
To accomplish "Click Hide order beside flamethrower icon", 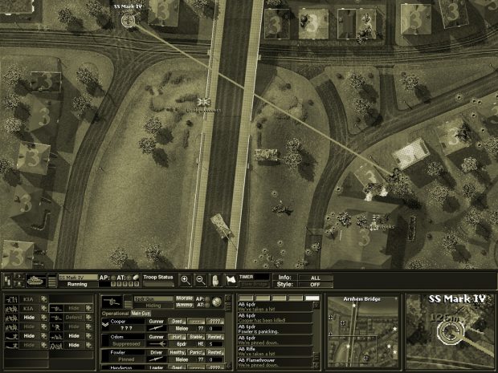I will click(x=74, y=326).
